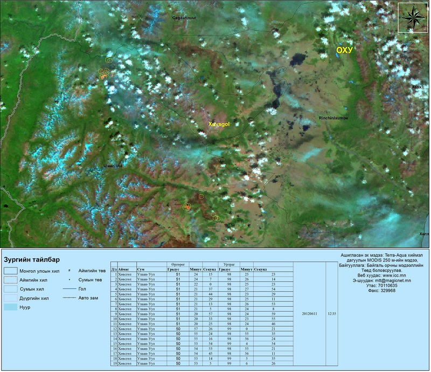431x372 pixels.
Task: Click the Аймгийн хил legend symbol
Action: (x=10, y=281)
